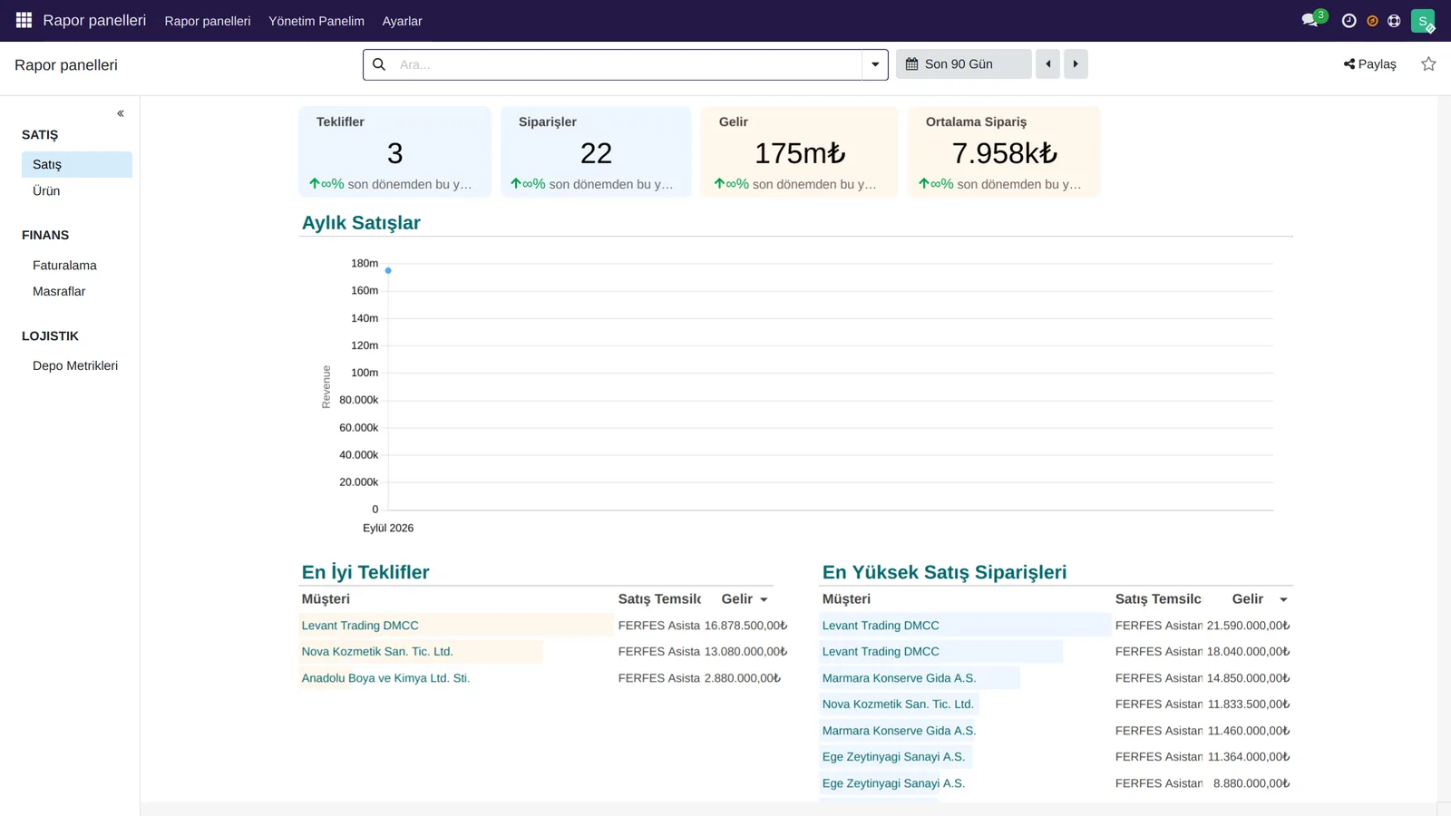This screenshot has width=1451, height=816.
Task: Click the Aylık Satışlar heading
Action: click(x=361, y=223)
